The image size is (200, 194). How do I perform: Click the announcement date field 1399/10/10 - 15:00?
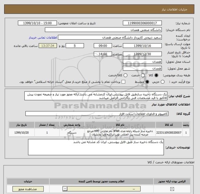(37, 23)
